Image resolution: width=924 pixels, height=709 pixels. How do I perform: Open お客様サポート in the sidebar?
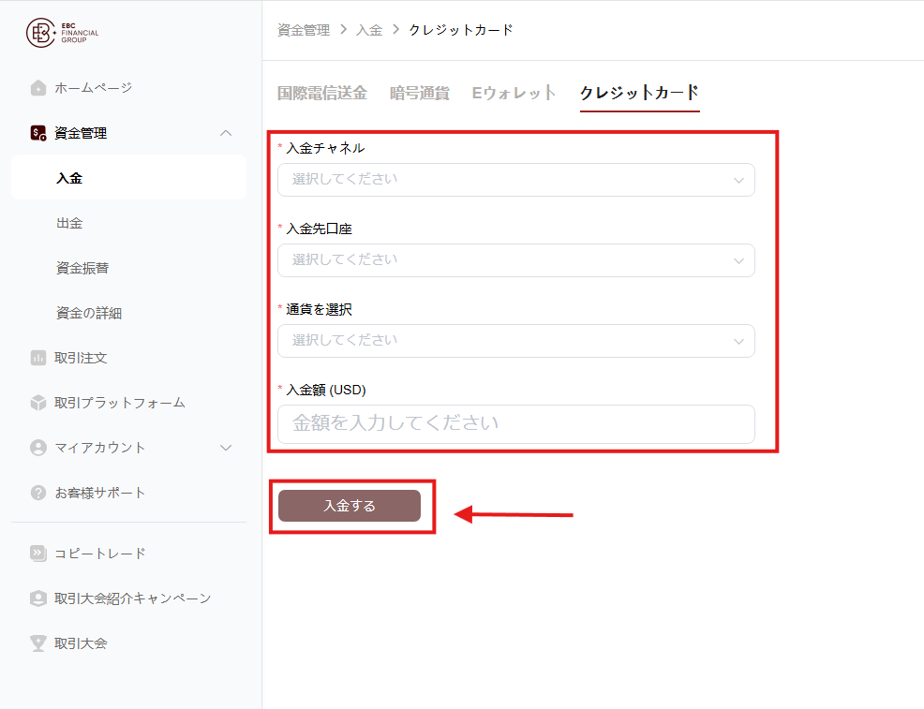(99, 493)
